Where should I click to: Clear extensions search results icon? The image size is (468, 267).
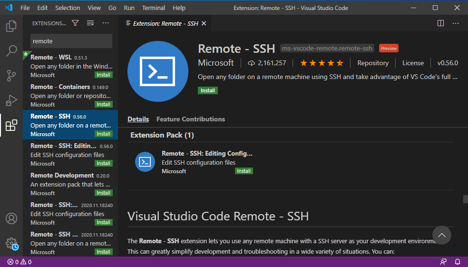[x=90, y=23]
